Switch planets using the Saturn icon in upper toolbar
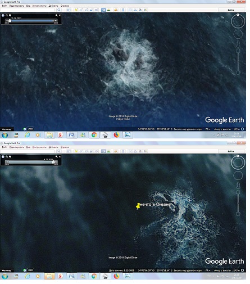The image size is (250, 284). [116, 10]
